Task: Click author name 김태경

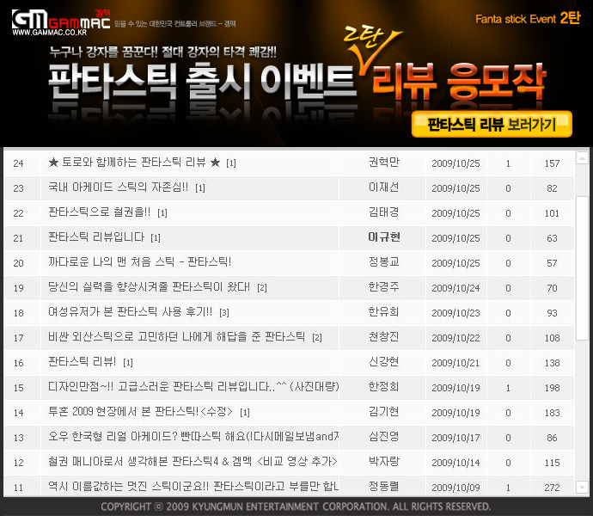Action: 384,212
